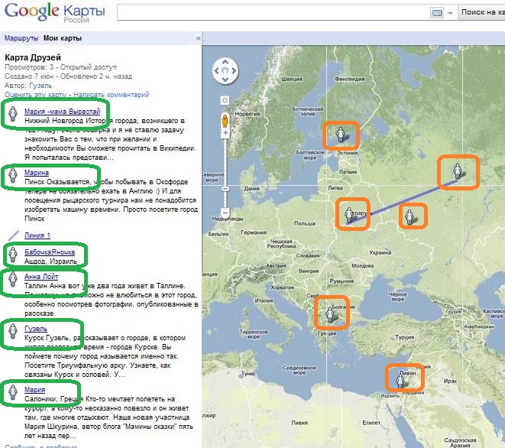Image resolution: width=505 pixels, height=448 pixels.
Task: Click the northeastern map marker in Russia
Action: pos(458,170)
